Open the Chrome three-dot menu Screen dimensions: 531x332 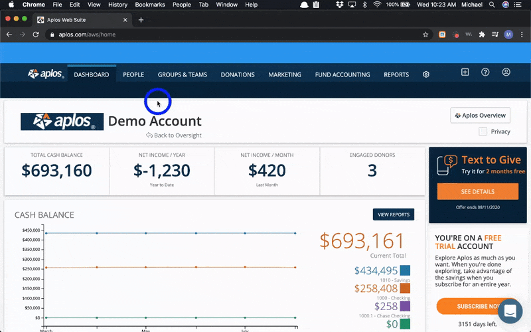point(522,35)
